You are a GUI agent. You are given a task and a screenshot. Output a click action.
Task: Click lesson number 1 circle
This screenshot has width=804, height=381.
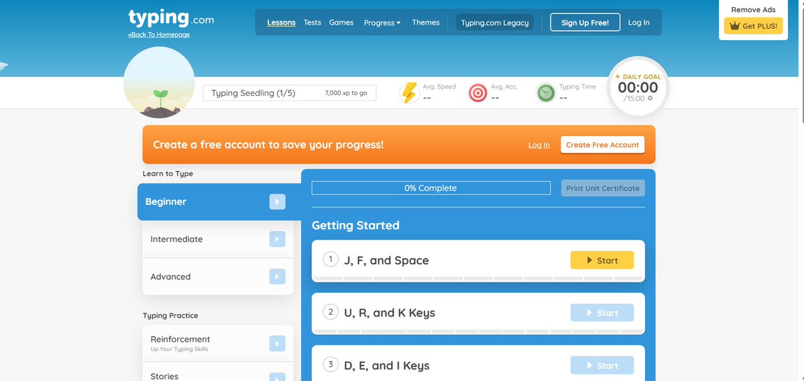click(x=331, y=259)
